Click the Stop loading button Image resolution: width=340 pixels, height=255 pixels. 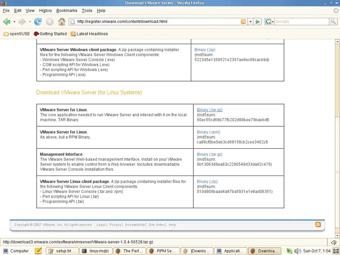pyautogui.click(x=50, y=22)
